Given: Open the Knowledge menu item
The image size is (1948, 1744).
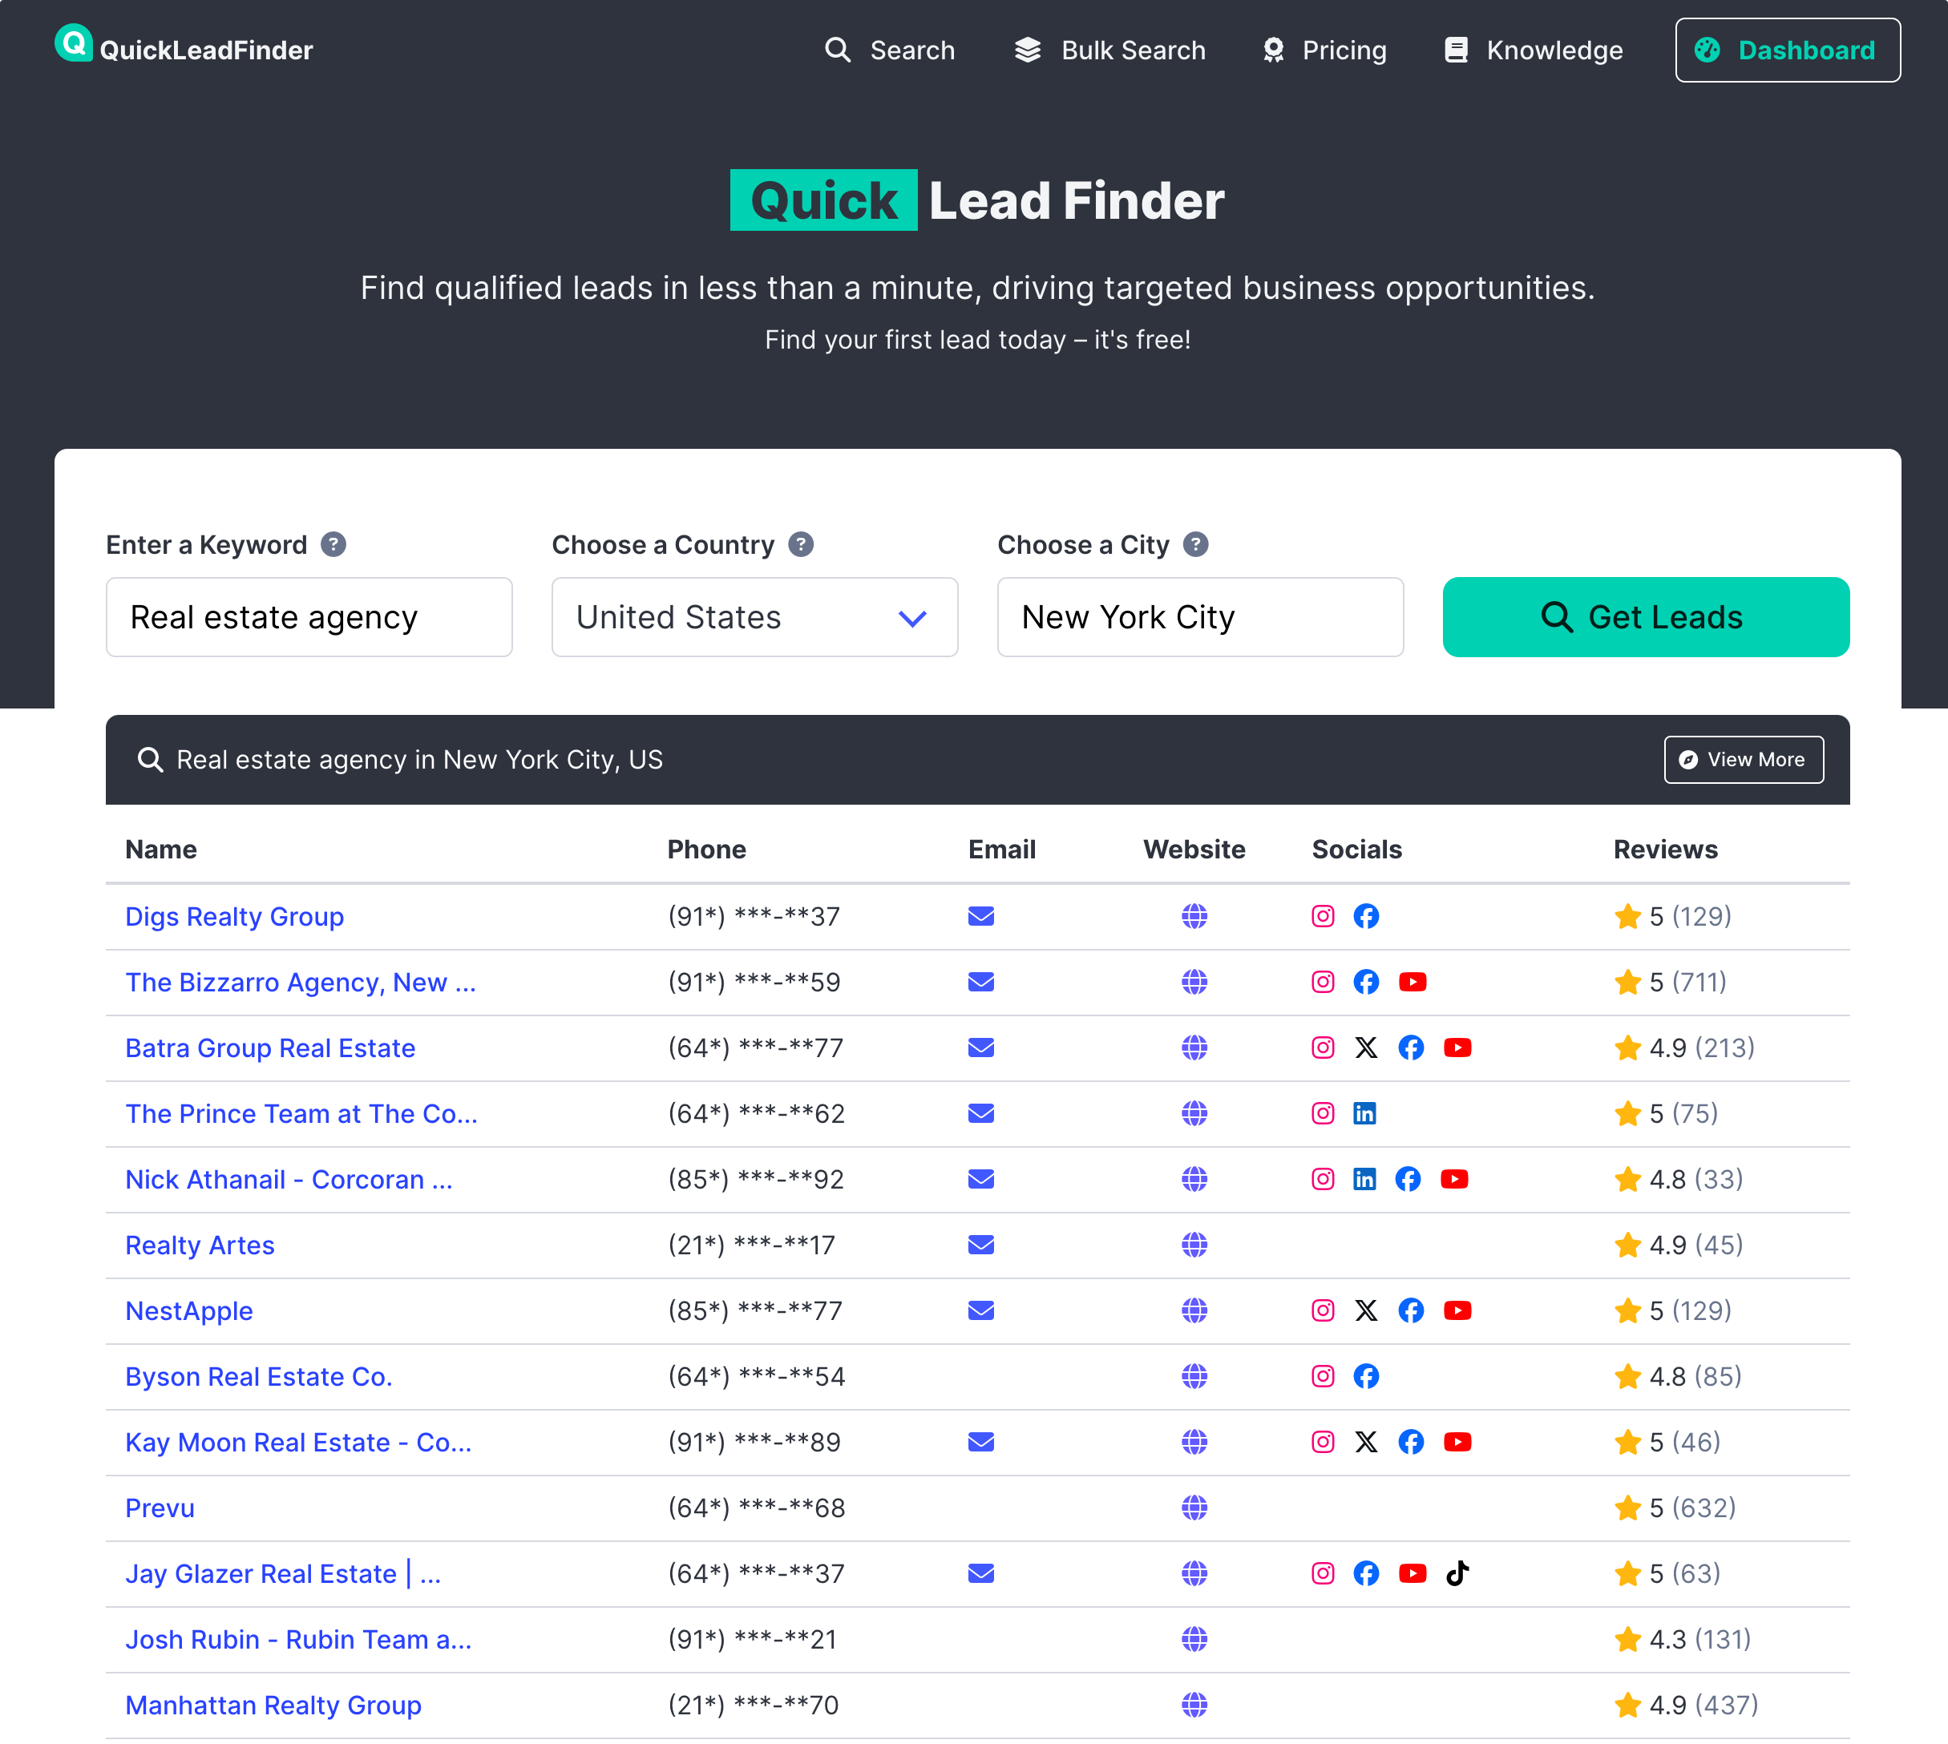Looking at the screenshot, I should [x=1533, y=50].
